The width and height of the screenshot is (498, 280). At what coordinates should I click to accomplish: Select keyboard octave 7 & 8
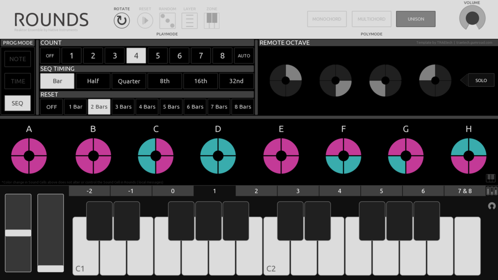[x=465, y=191]
